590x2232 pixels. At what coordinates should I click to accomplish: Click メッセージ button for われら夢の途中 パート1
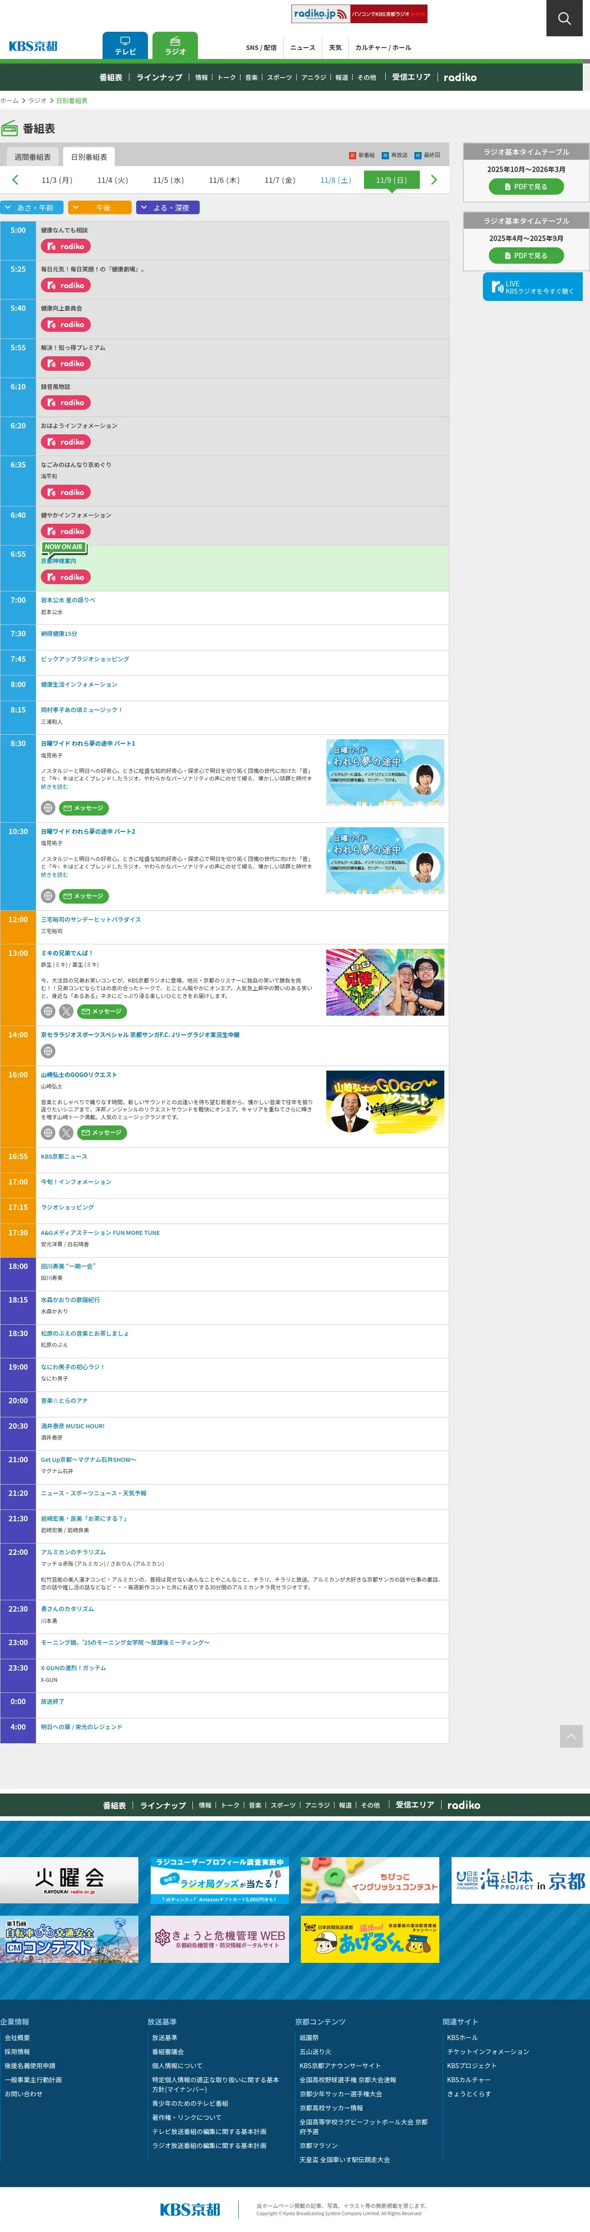(84, 807)
